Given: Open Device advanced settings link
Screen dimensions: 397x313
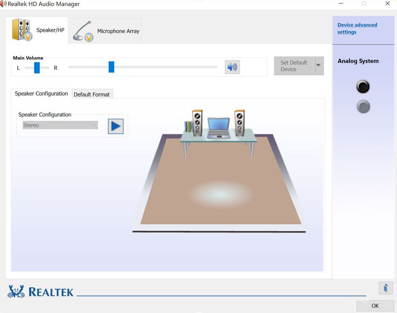Looking at the screenshot, I should tap(357, 28).
